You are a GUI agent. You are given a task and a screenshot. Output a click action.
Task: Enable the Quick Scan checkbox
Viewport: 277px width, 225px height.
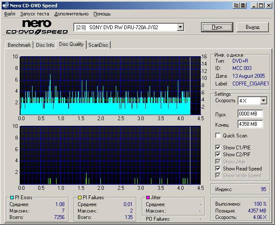[x=218, y=136]
